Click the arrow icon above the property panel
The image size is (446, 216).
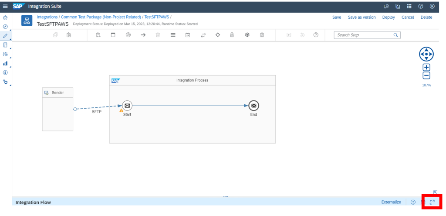(x=435, y=192)
